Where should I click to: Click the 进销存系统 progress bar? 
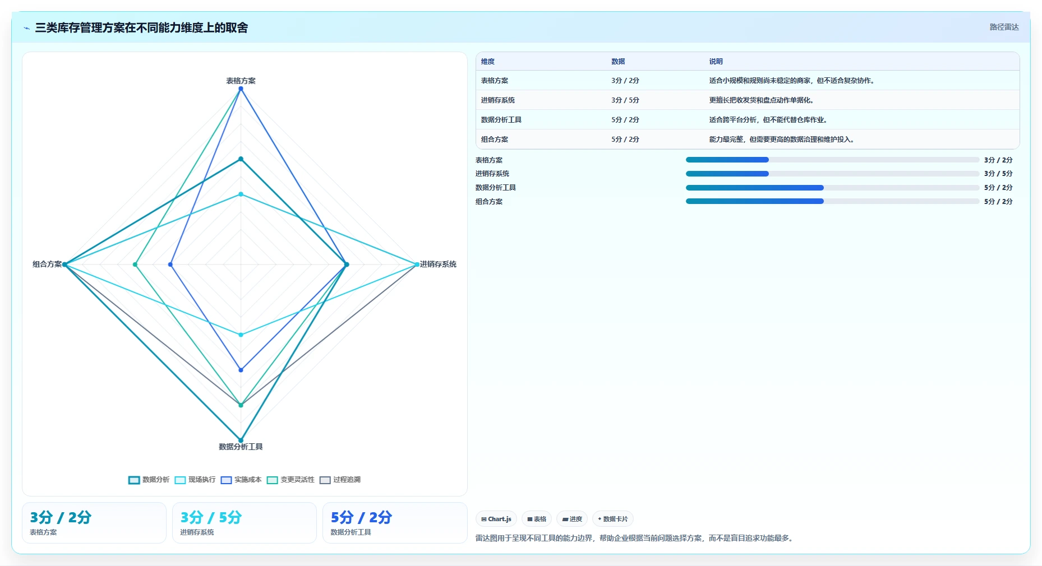click(x=832, y=174)
